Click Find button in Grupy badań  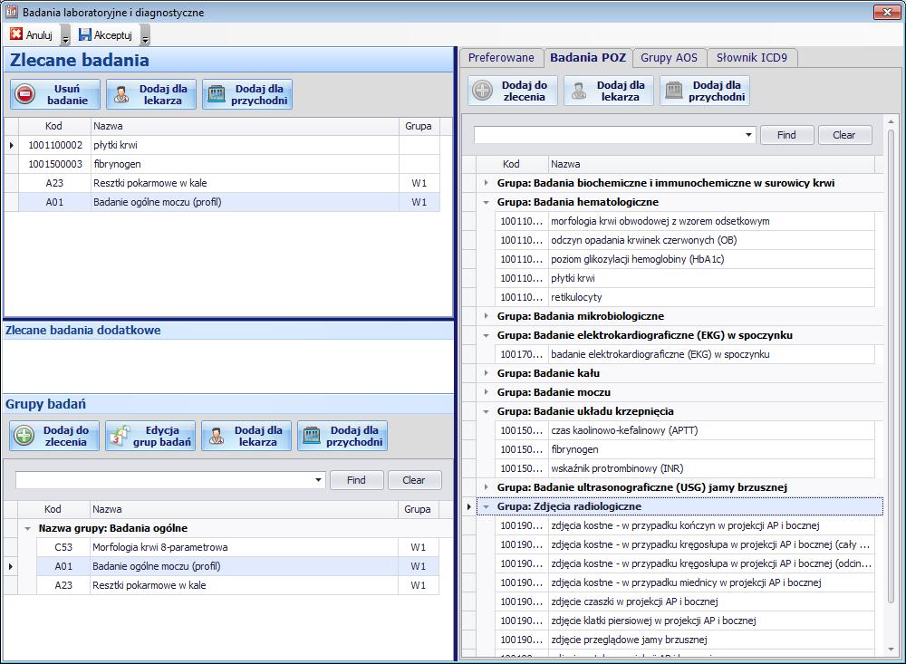point(356,480)
